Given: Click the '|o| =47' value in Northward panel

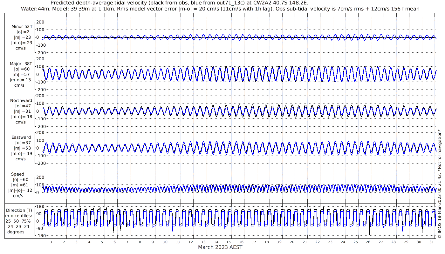Looking at the screenshot, I should coord(22,106).
